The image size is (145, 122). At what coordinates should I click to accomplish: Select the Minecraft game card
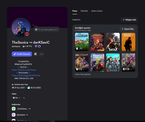[x=82, y=42]
